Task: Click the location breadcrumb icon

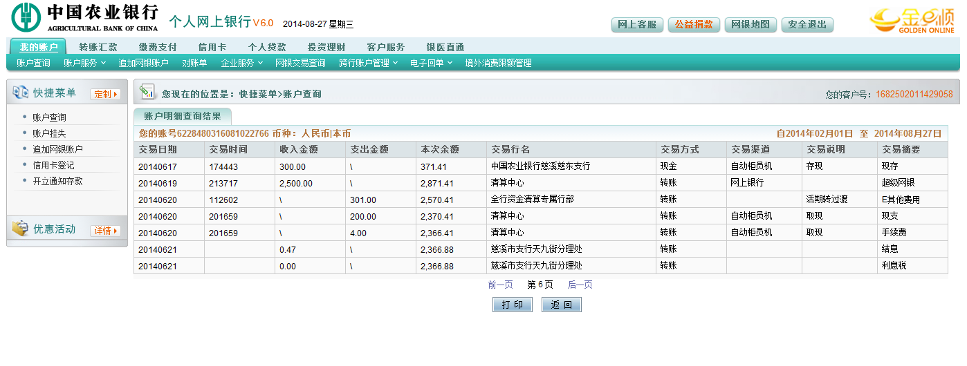Action: pos(147,92)
